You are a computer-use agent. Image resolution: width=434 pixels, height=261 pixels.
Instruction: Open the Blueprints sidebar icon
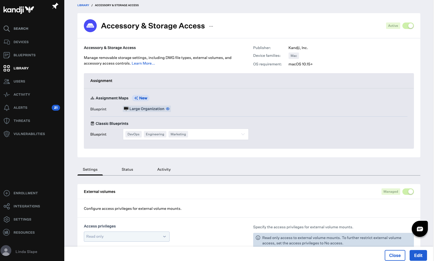point(7,55)
